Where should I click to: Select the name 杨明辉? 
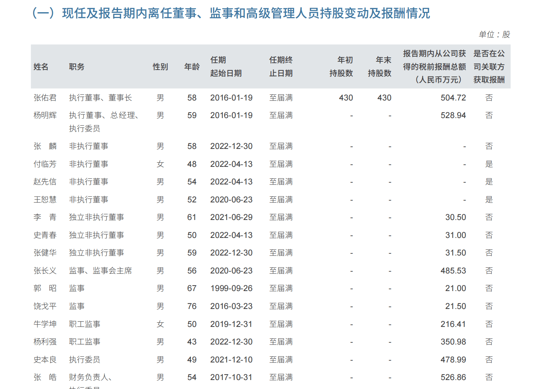tap(45, 115)
